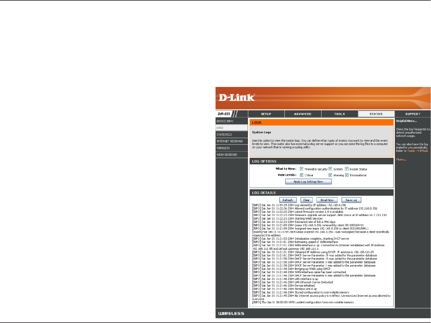This screenshot has width=431, height=323.
Task: Select LOGS in the sidebar
Action: pos(232,128)
